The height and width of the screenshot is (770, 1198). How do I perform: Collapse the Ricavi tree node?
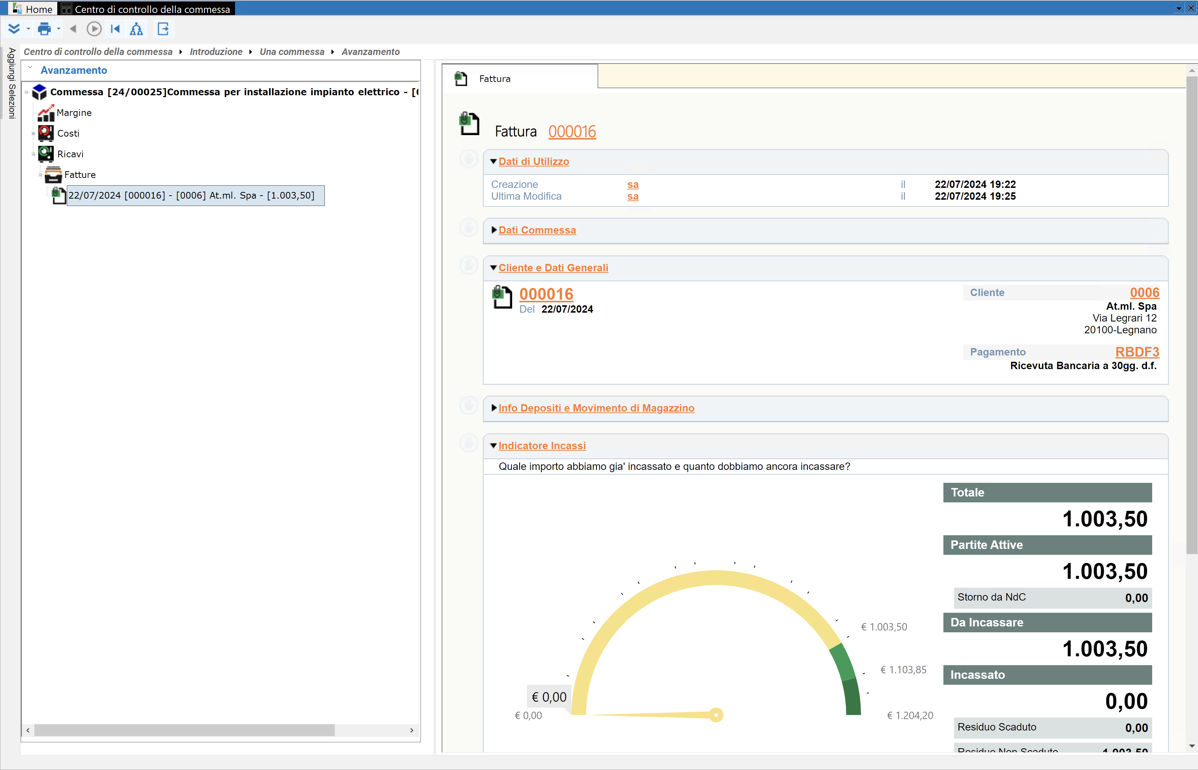point(34,154)
